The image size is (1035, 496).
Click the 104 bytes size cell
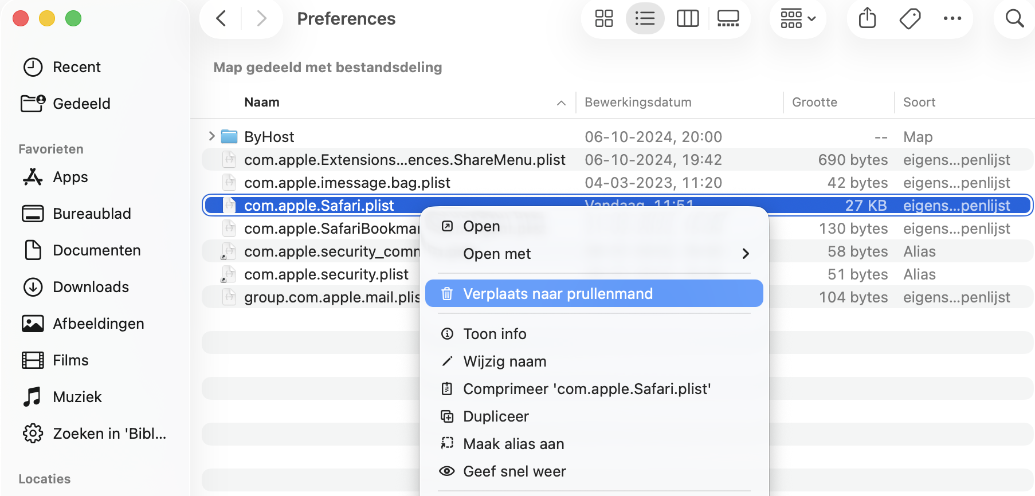[x=853, y=297]
